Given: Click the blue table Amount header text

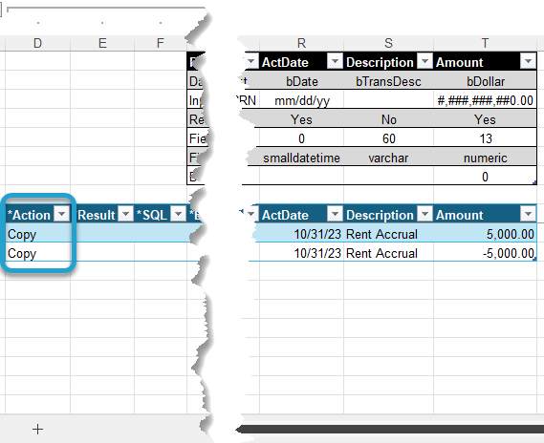Looking at the screenshot, I should [x=459, y=215].
